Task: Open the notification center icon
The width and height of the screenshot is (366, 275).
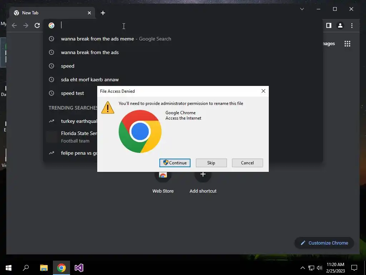Action: tap(354, 268)
